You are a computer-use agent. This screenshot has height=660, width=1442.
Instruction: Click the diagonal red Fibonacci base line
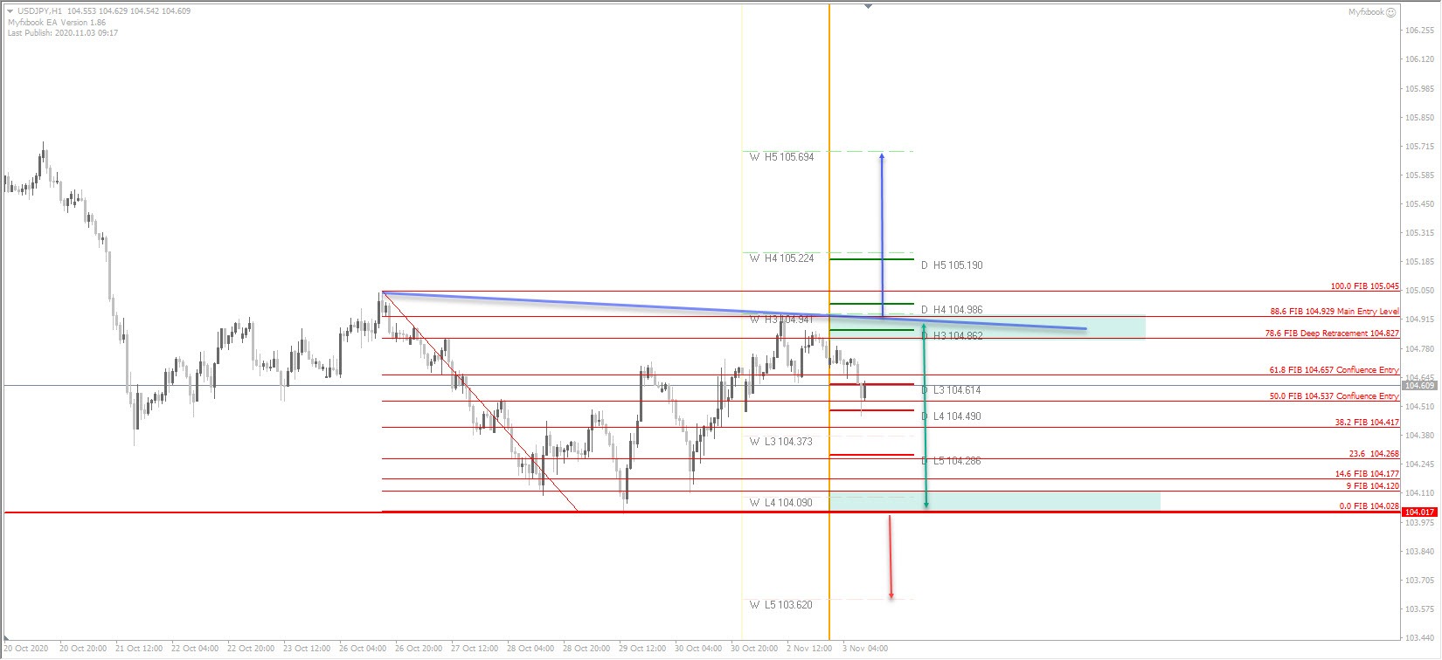[481, 403]
